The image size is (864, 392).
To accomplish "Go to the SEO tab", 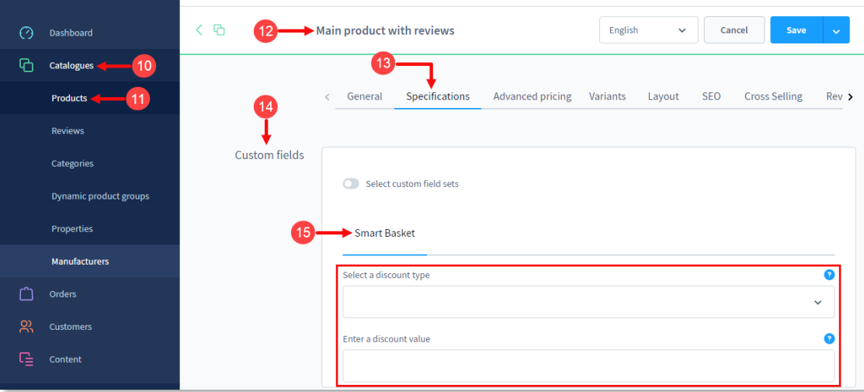I will coord(711,96).
